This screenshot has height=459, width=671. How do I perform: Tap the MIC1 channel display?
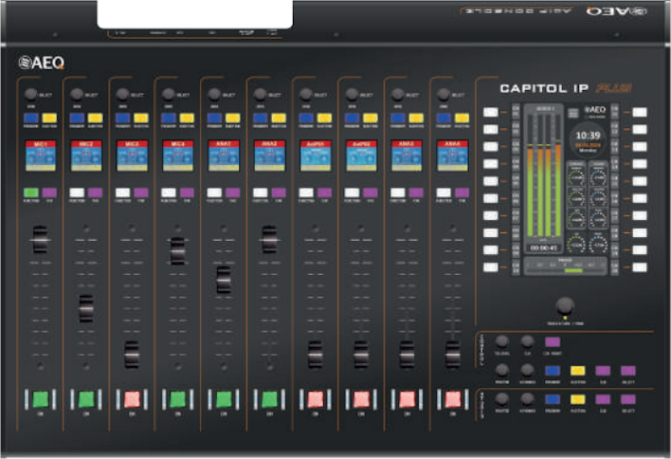click(41, 156)
